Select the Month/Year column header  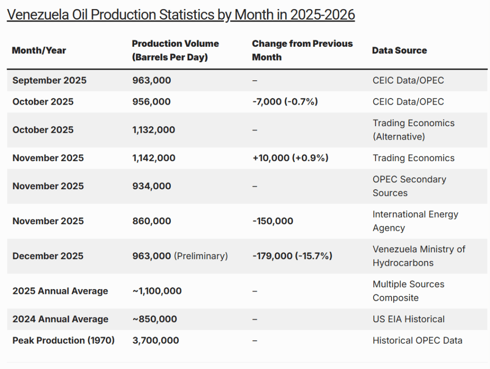pyautogui.click(x=39, y=51)
